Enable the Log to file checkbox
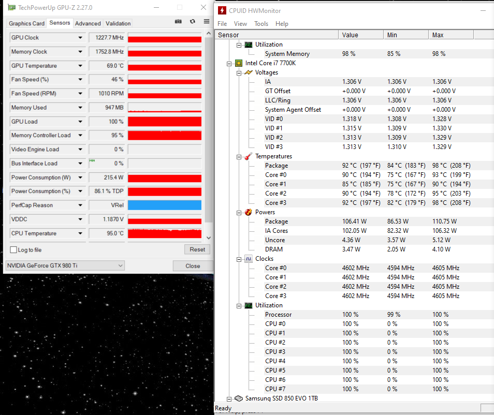 tap(13, 250)
